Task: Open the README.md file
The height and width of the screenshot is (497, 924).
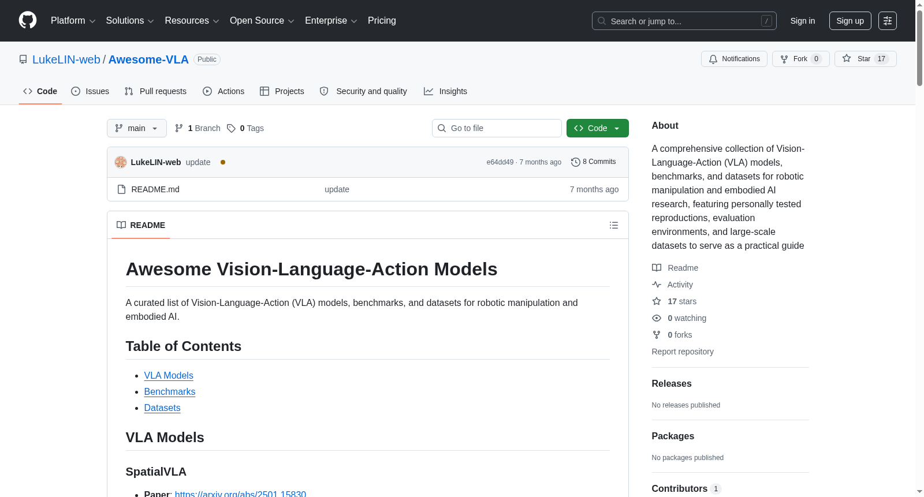Action: (155, 189)
